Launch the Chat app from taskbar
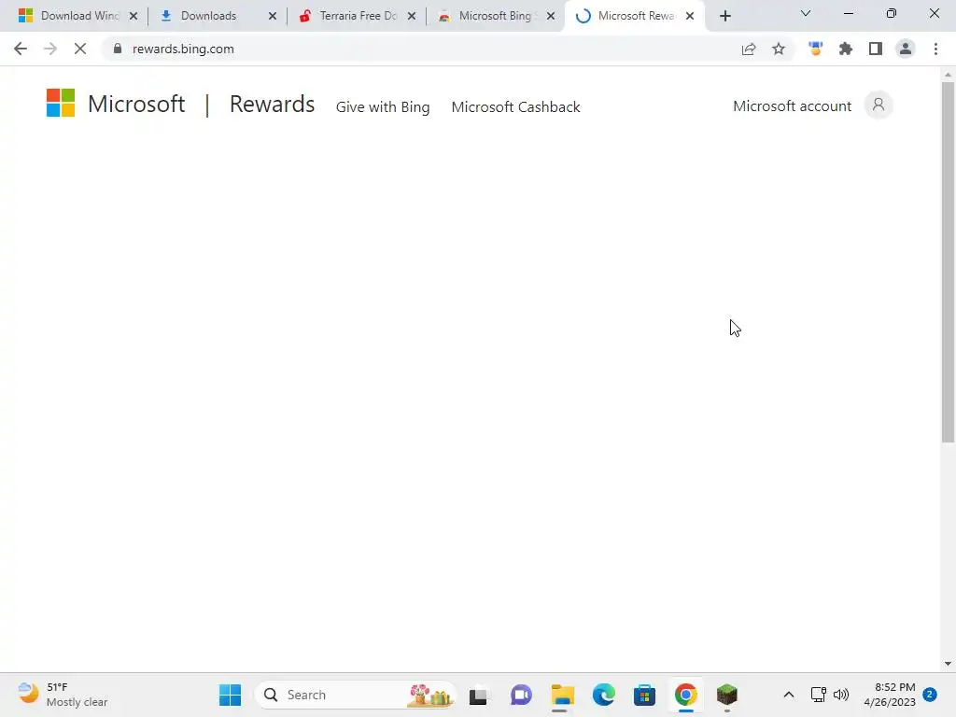 521,695
